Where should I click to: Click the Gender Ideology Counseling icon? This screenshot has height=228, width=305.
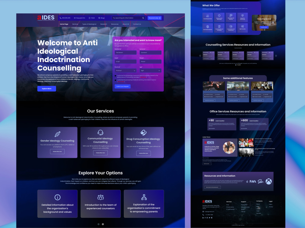tap(57, 134)
